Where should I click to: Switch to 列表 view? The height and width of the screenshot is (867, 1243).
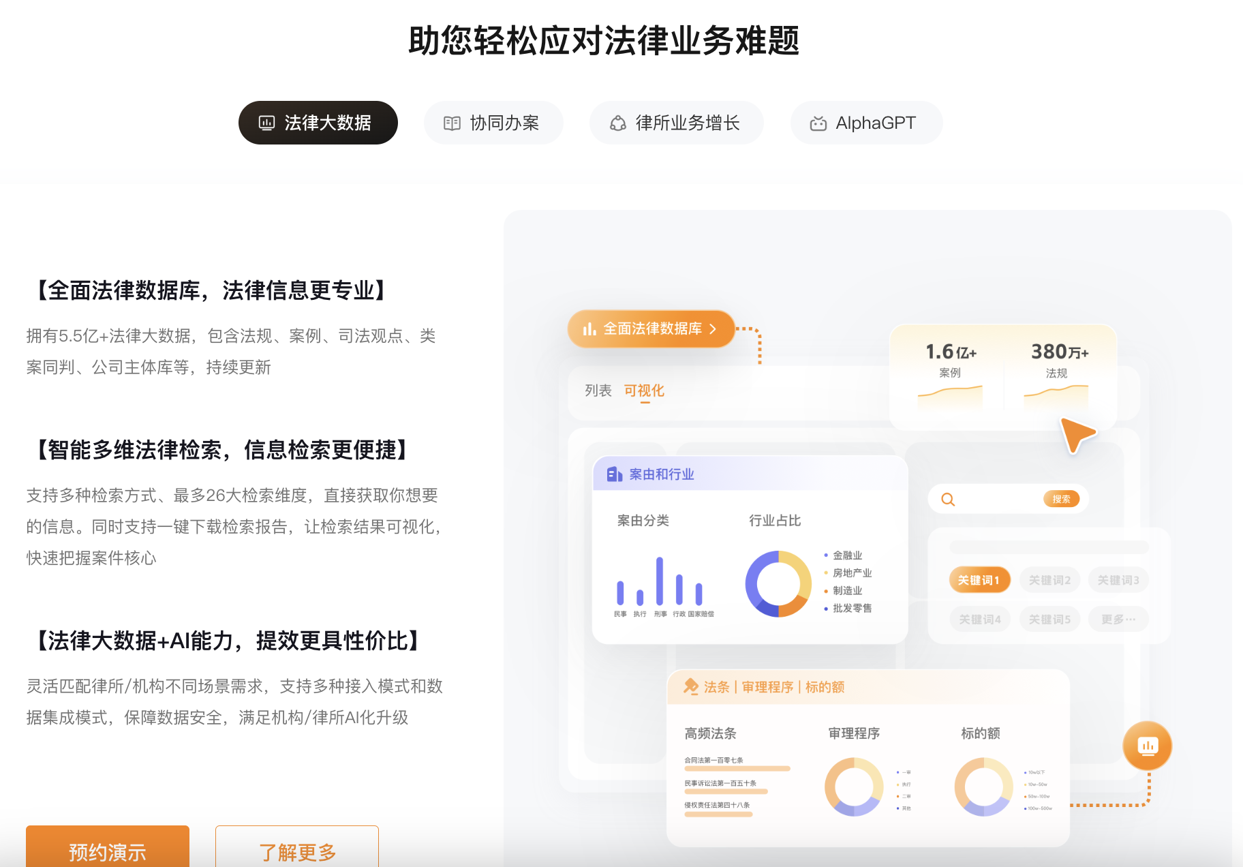click(598, 391)
